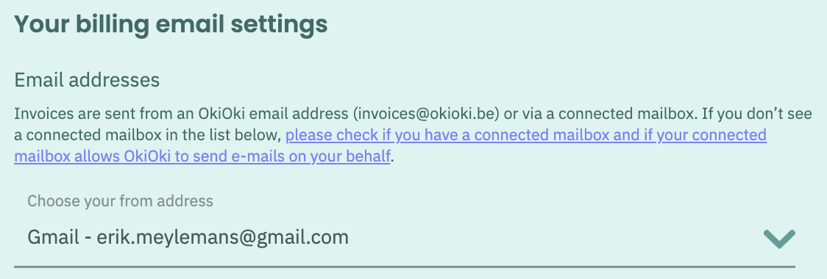This screenshot has width=827, height=279.
Task: Click 'erik.meylemans@gmail.com' in the selector
Action: (223, 237)
